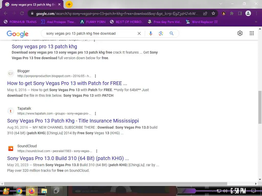Click the Tapatalk site name label
This screenshot has height=196, width=262.
(24, 108)
